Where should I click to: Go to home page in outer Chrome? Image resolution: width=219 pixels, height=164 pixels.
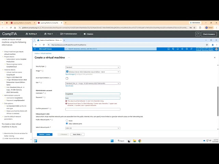click(x=15, y=28)
